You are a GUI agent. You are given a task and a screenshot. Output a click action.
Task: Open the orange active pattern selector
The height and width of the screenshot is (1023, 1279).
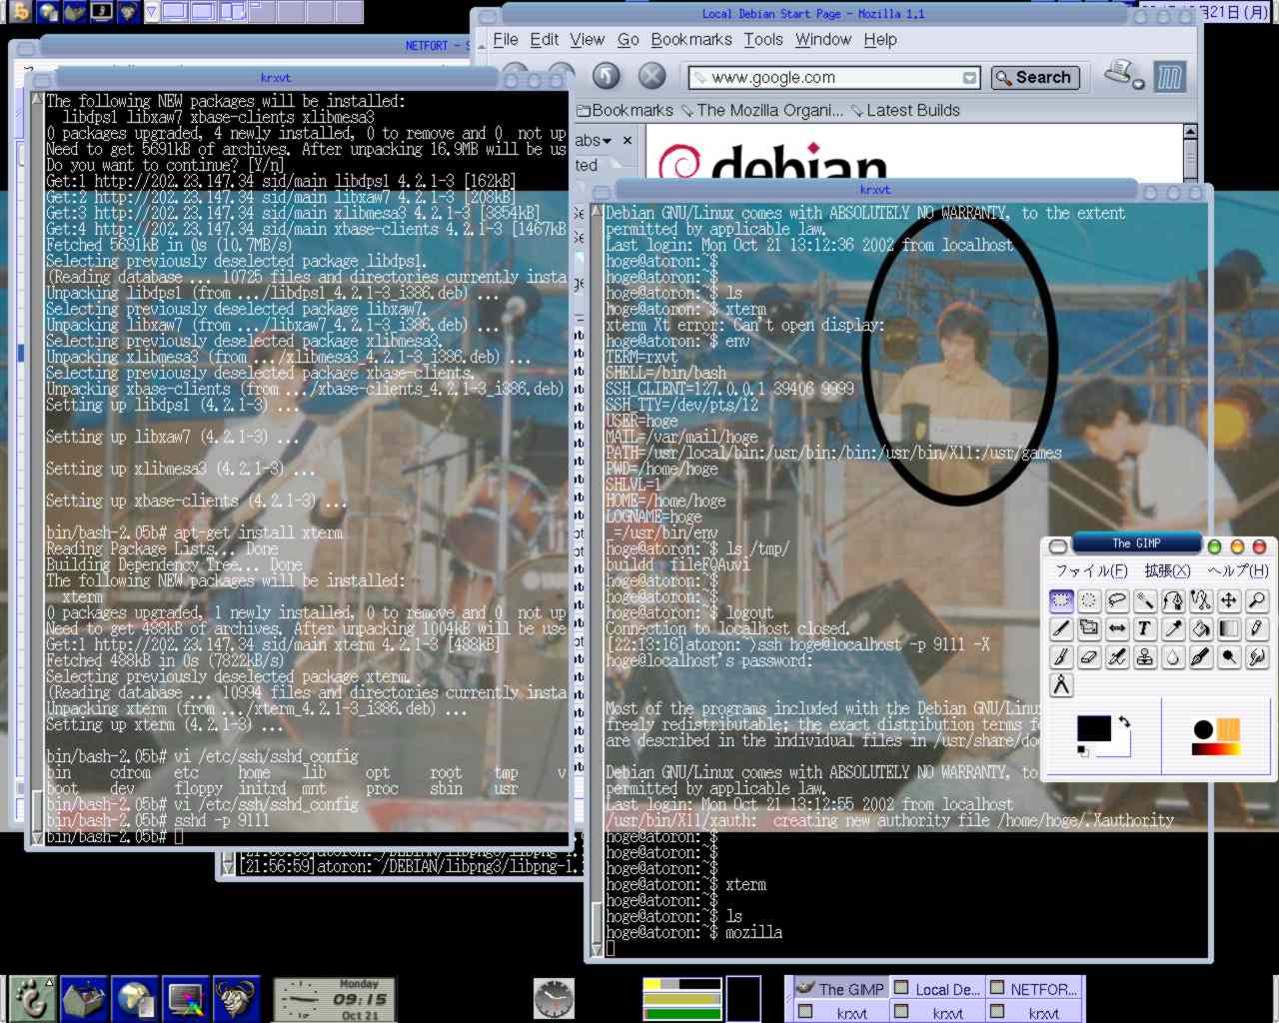(x=1228, y=729)
